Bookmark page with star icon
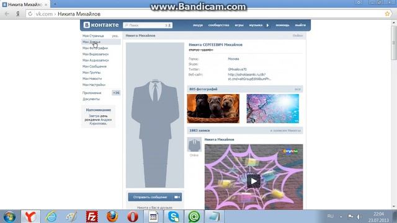397x223 pixels. point(387,14)
